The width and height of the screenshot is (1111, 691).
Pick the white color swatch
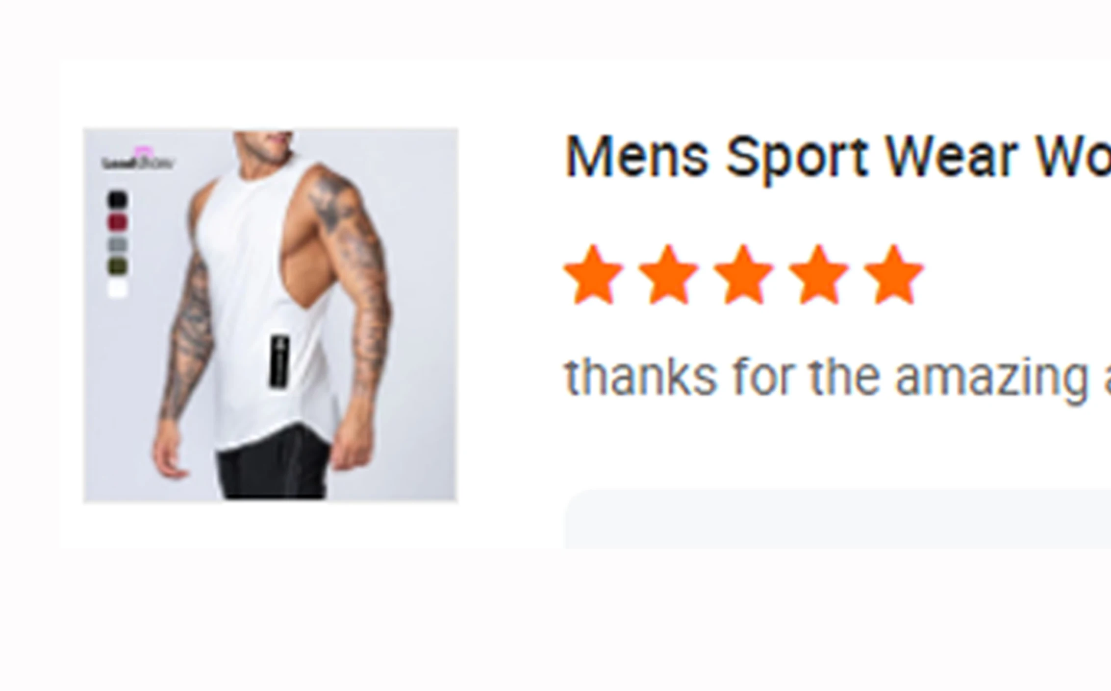[117, 288]
